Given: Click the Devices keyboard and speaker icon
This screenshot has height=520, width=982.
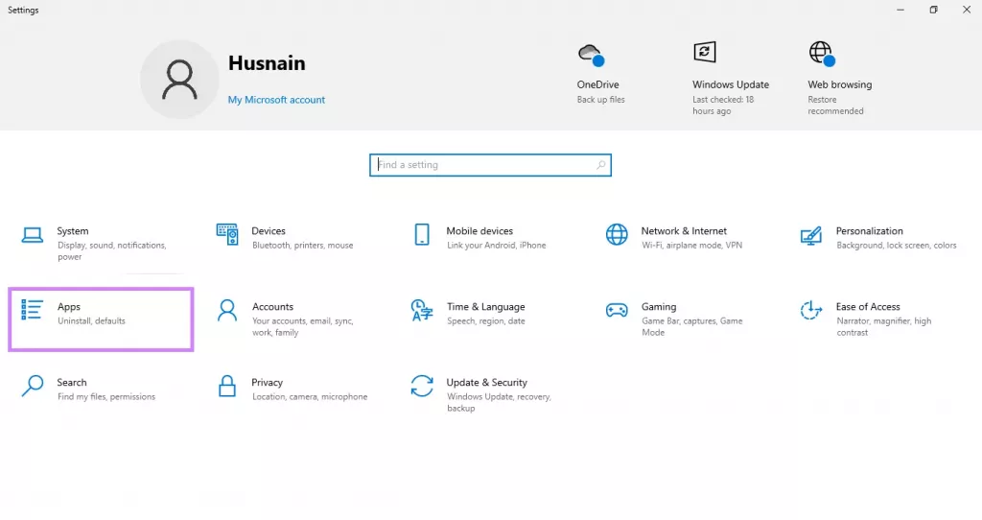Looking at the screenshot, I should (x=227, y=234).
